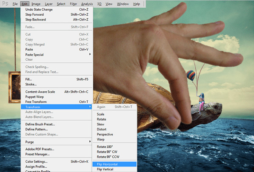
Task: Choose Undo State Change
Action: click(x=57, y=9)
